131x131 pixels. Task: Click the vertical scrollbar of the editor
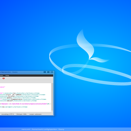52,97
